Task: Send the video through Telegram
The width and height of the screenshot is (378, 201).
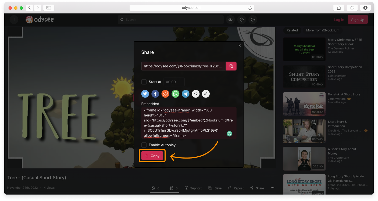Action: tap(186, 94)
